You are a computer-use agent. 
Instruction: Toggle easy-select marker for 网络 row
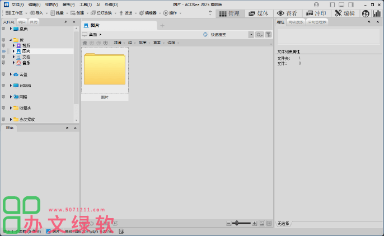point(3,97)
